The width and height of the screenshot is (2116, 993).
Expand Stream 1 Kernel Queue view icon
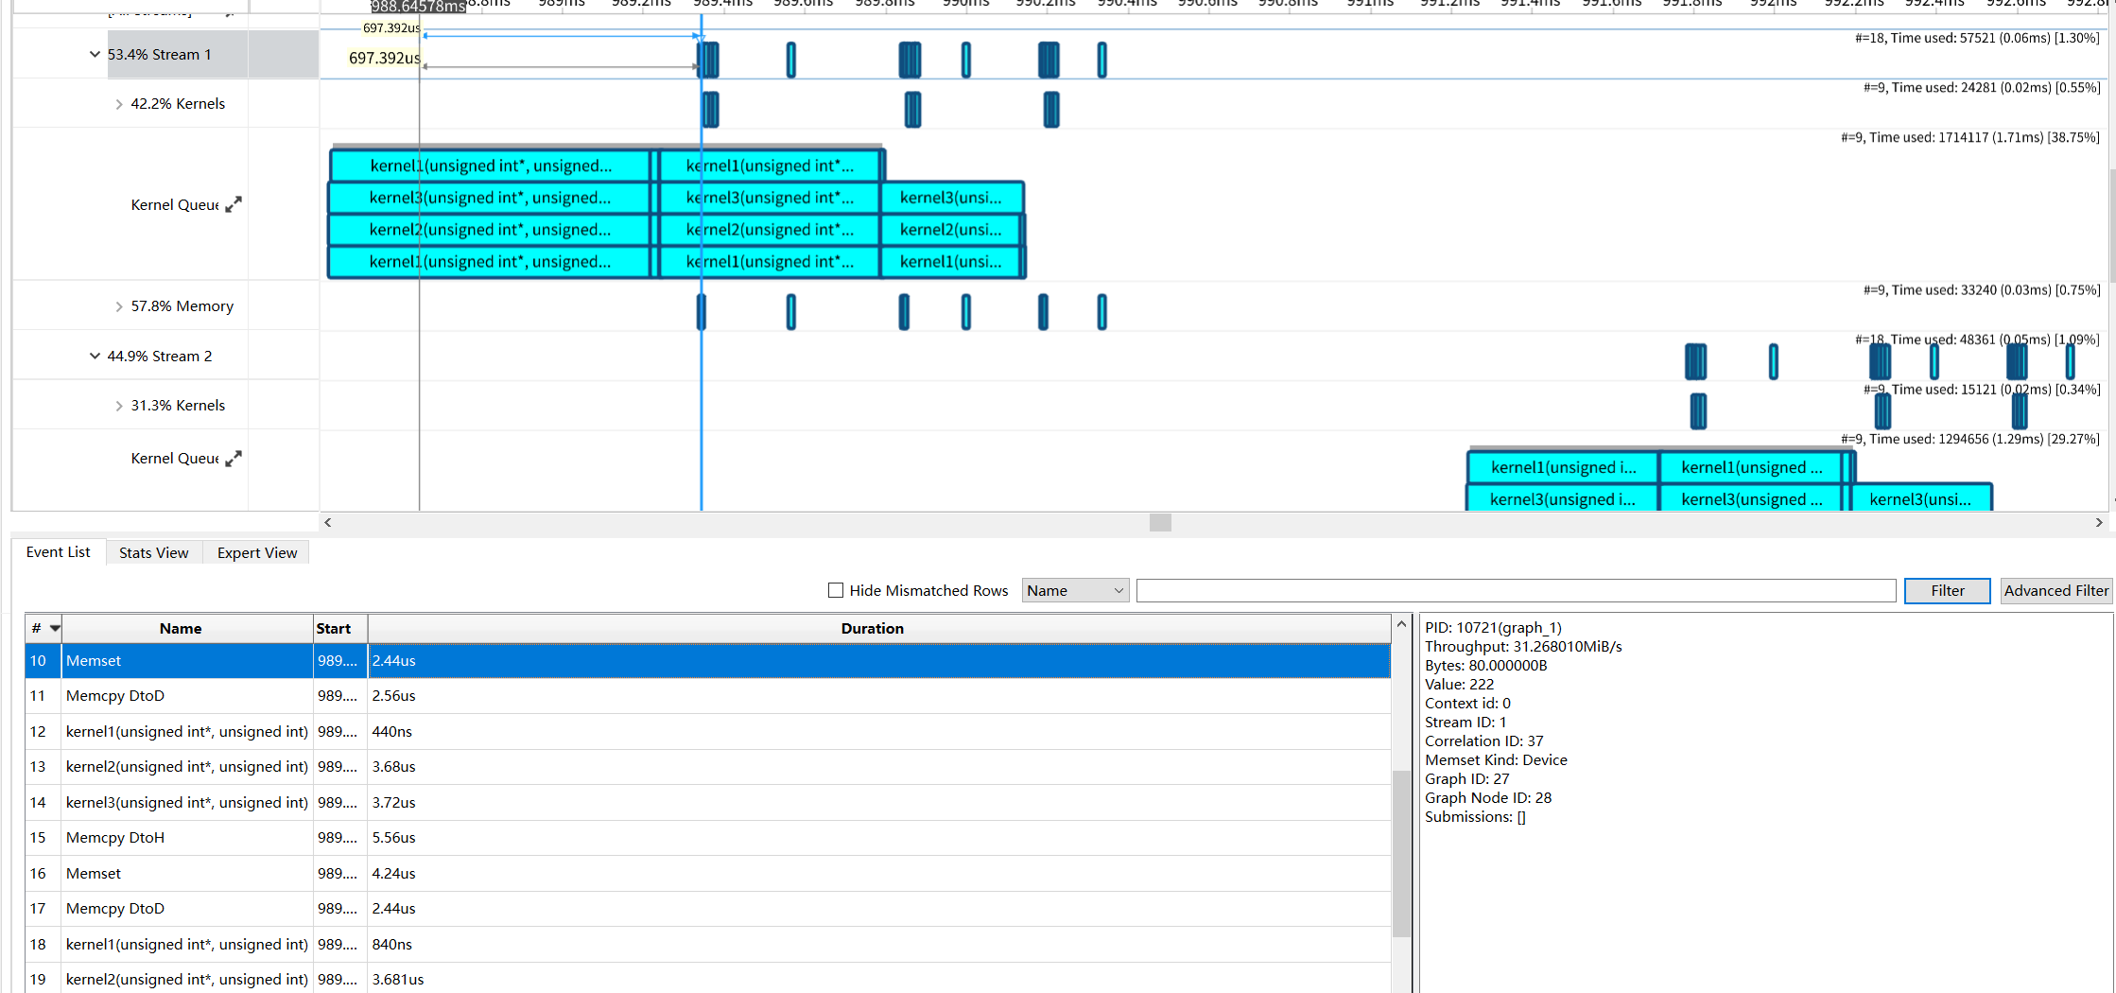pyautogui.click(x=234, y=204)
